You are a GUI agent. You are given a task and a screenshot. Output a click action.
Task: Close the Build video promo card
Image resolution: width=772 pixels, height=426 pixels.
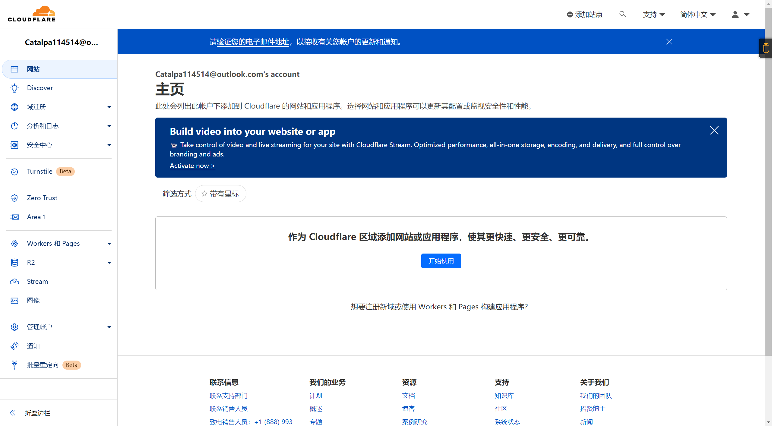coord(714,130)
